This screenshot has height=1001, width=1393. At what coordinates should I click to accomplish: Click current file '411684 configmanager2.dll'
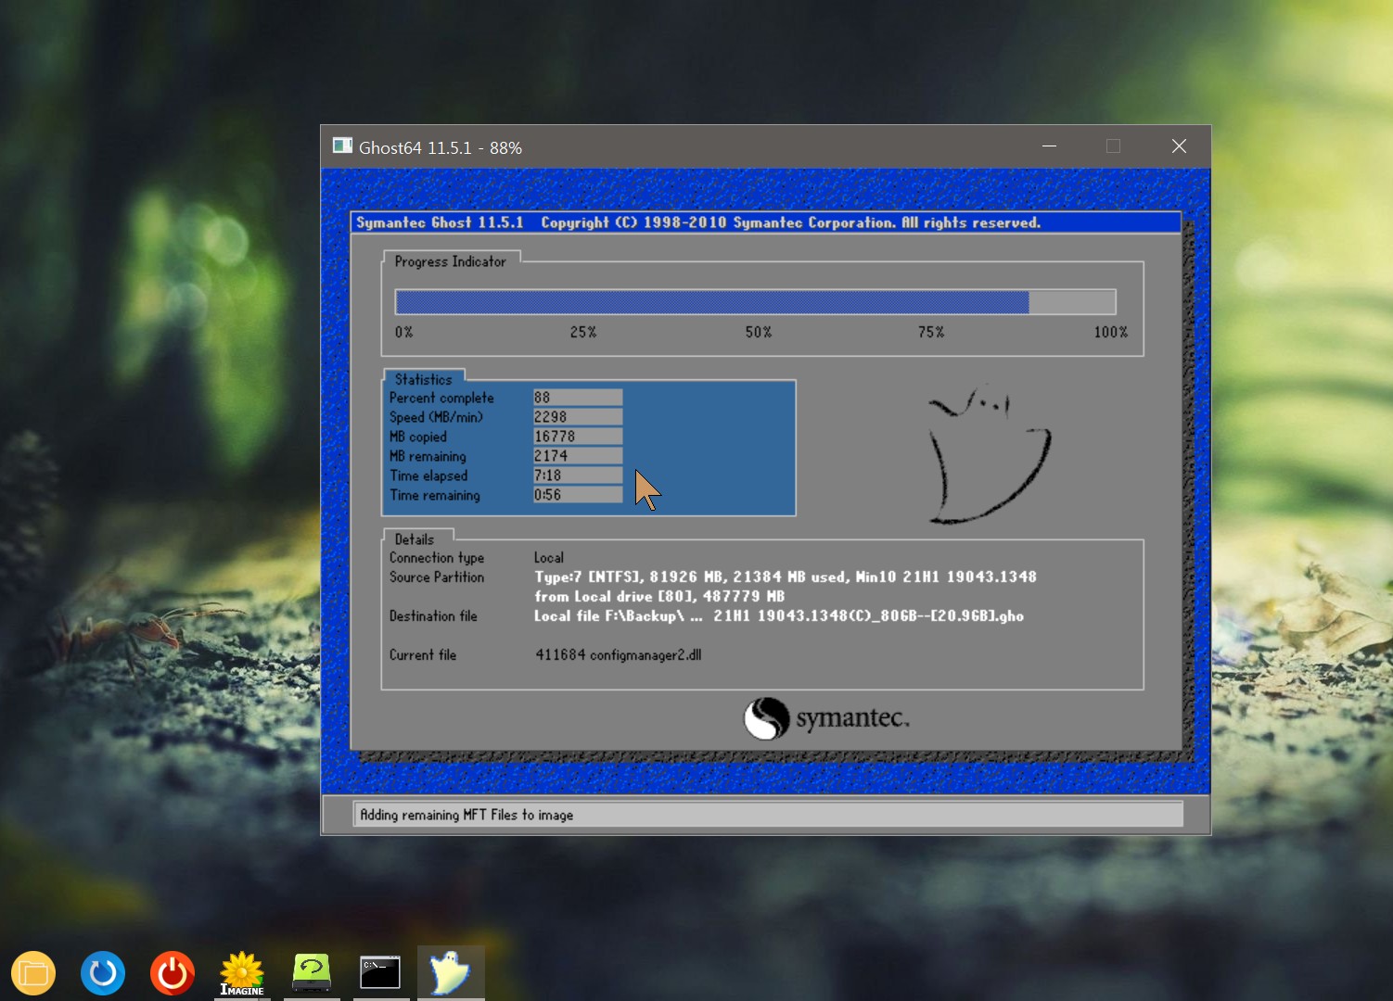pos(619,655)
